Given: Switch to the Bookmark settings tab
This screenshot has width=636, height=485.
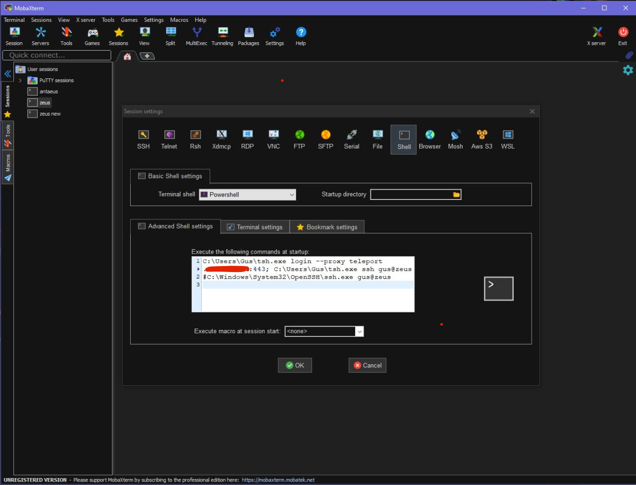Looking at the screenshot, I should 327,227.
